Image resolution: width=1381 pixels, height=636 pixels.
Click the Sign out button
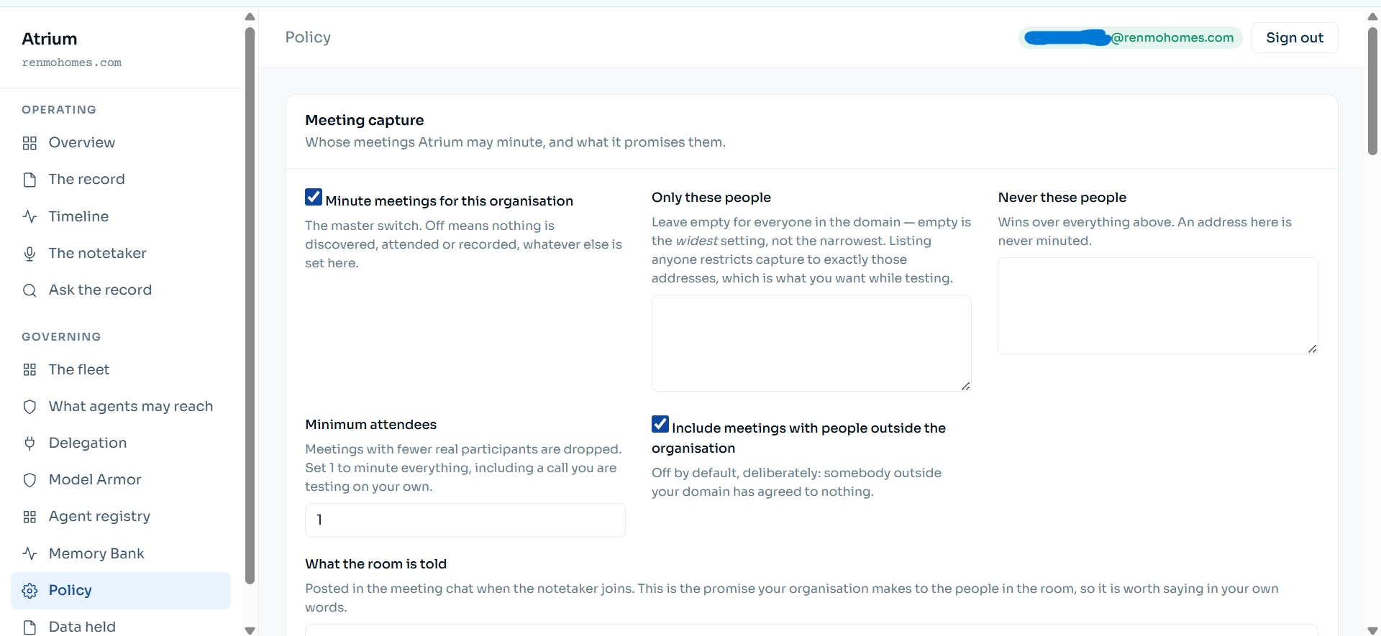click(x=1295, y=37)
